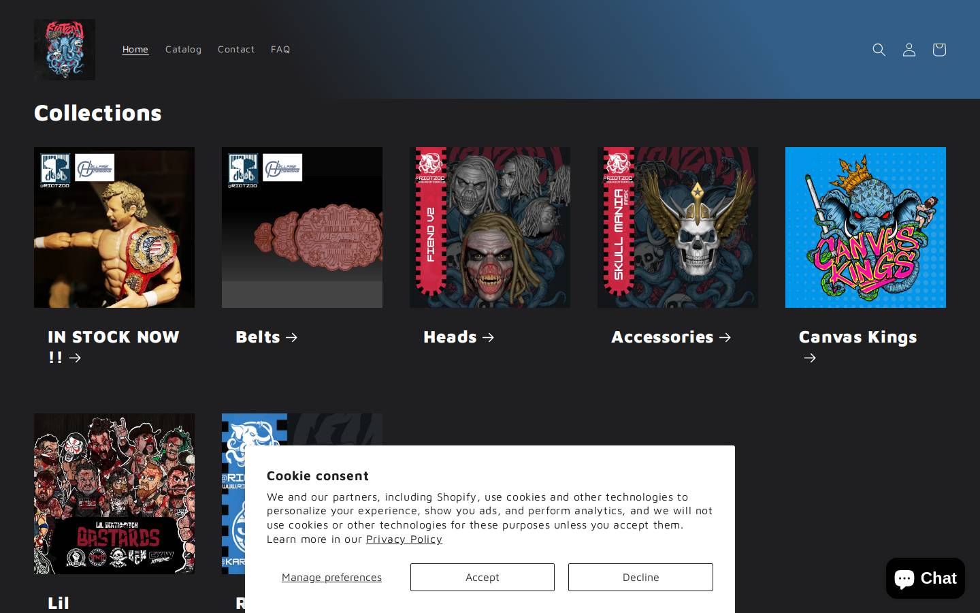
Task: Click the Canvas Kings elephant thumbnail
Action: 866,227
